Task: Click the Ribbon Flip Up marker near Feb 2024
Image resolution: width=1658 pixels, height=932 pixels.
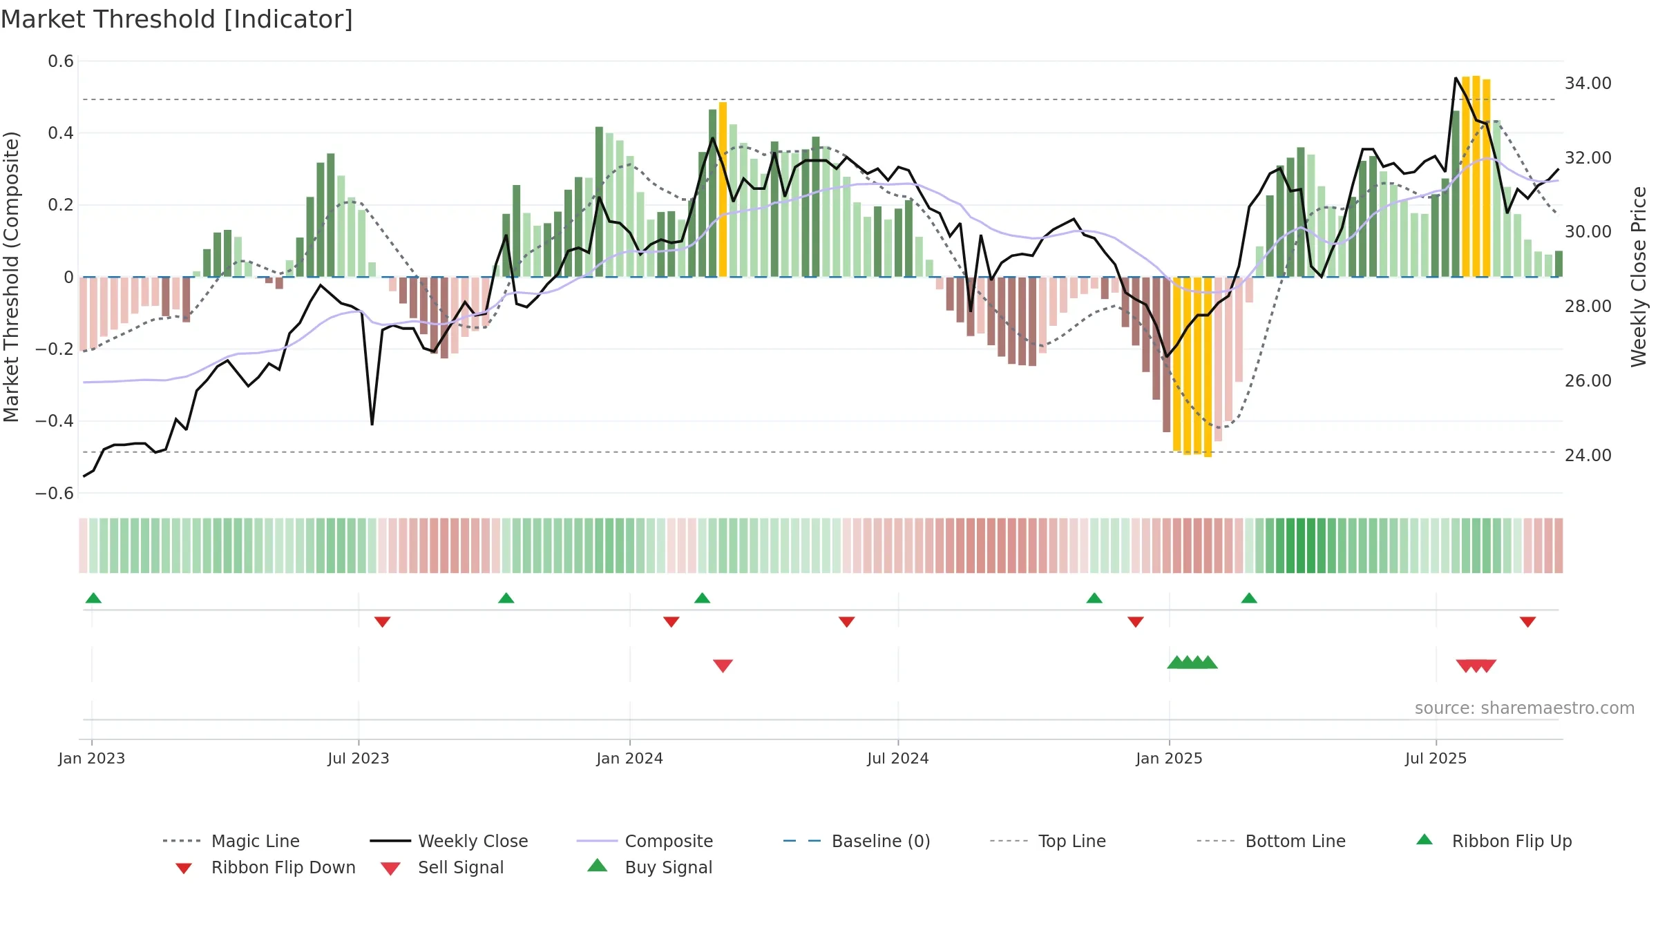Action: click(703, 598)
